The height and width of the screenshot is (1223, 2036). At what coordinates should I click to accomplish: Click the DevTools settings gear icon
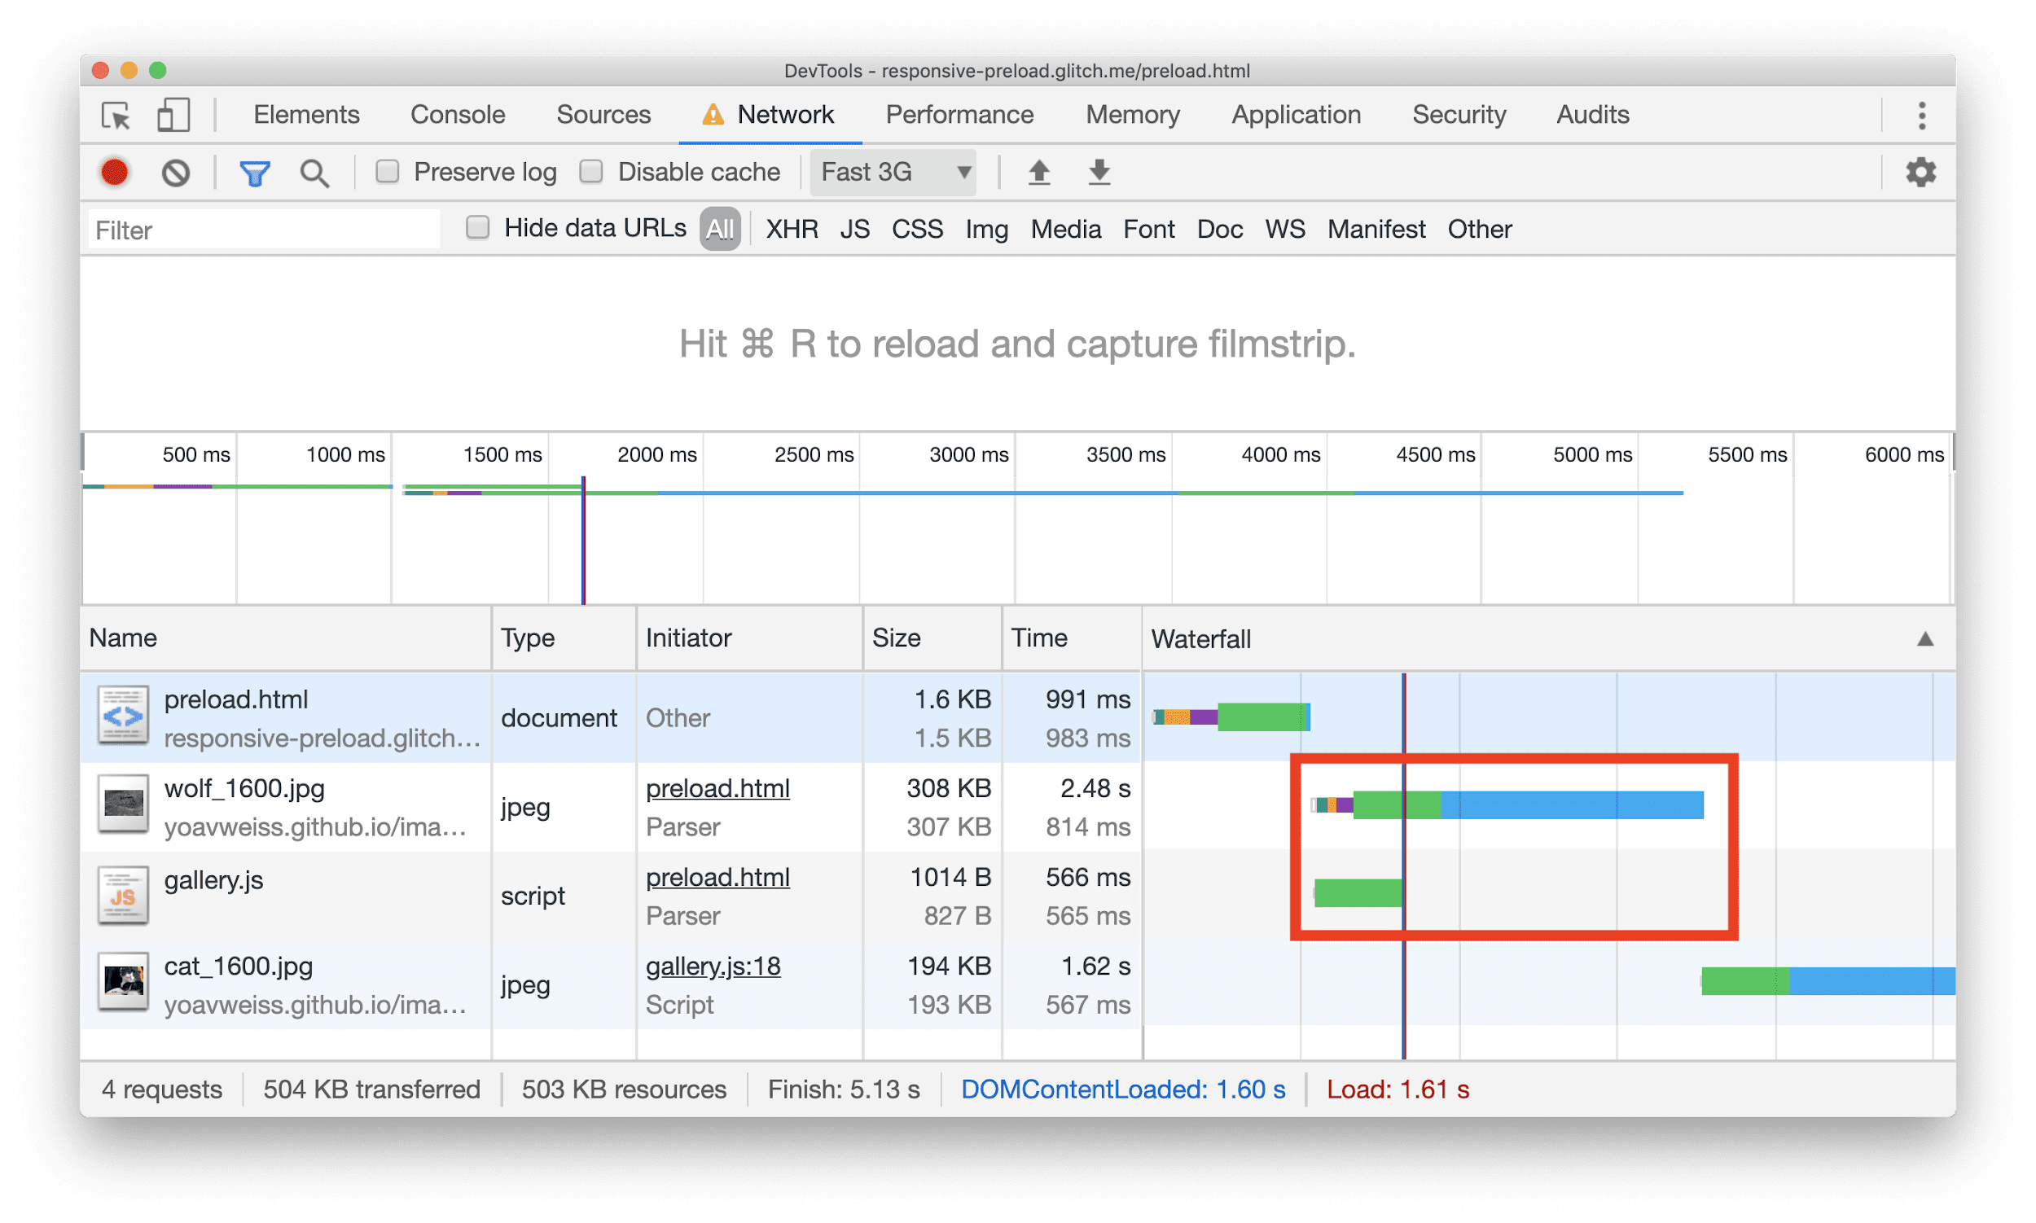click(1921, 173)
